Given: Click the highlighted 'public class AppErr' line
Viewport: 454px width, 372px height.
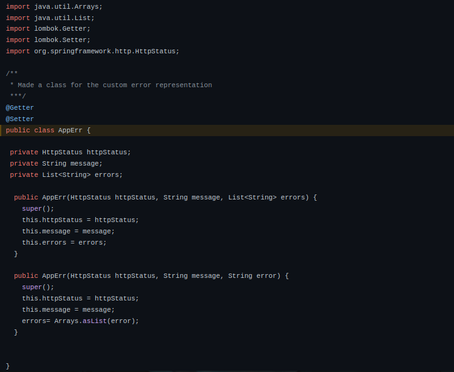Looking at the screenshot, I should (48, 130).
